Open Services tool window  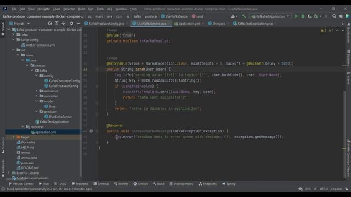point(141,184)
